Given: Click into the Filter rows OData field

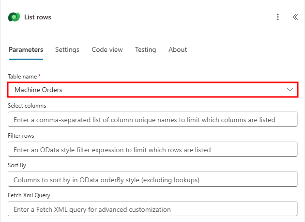Looking at the screenshot, I should pyautogui.click(x=152, y=149).
